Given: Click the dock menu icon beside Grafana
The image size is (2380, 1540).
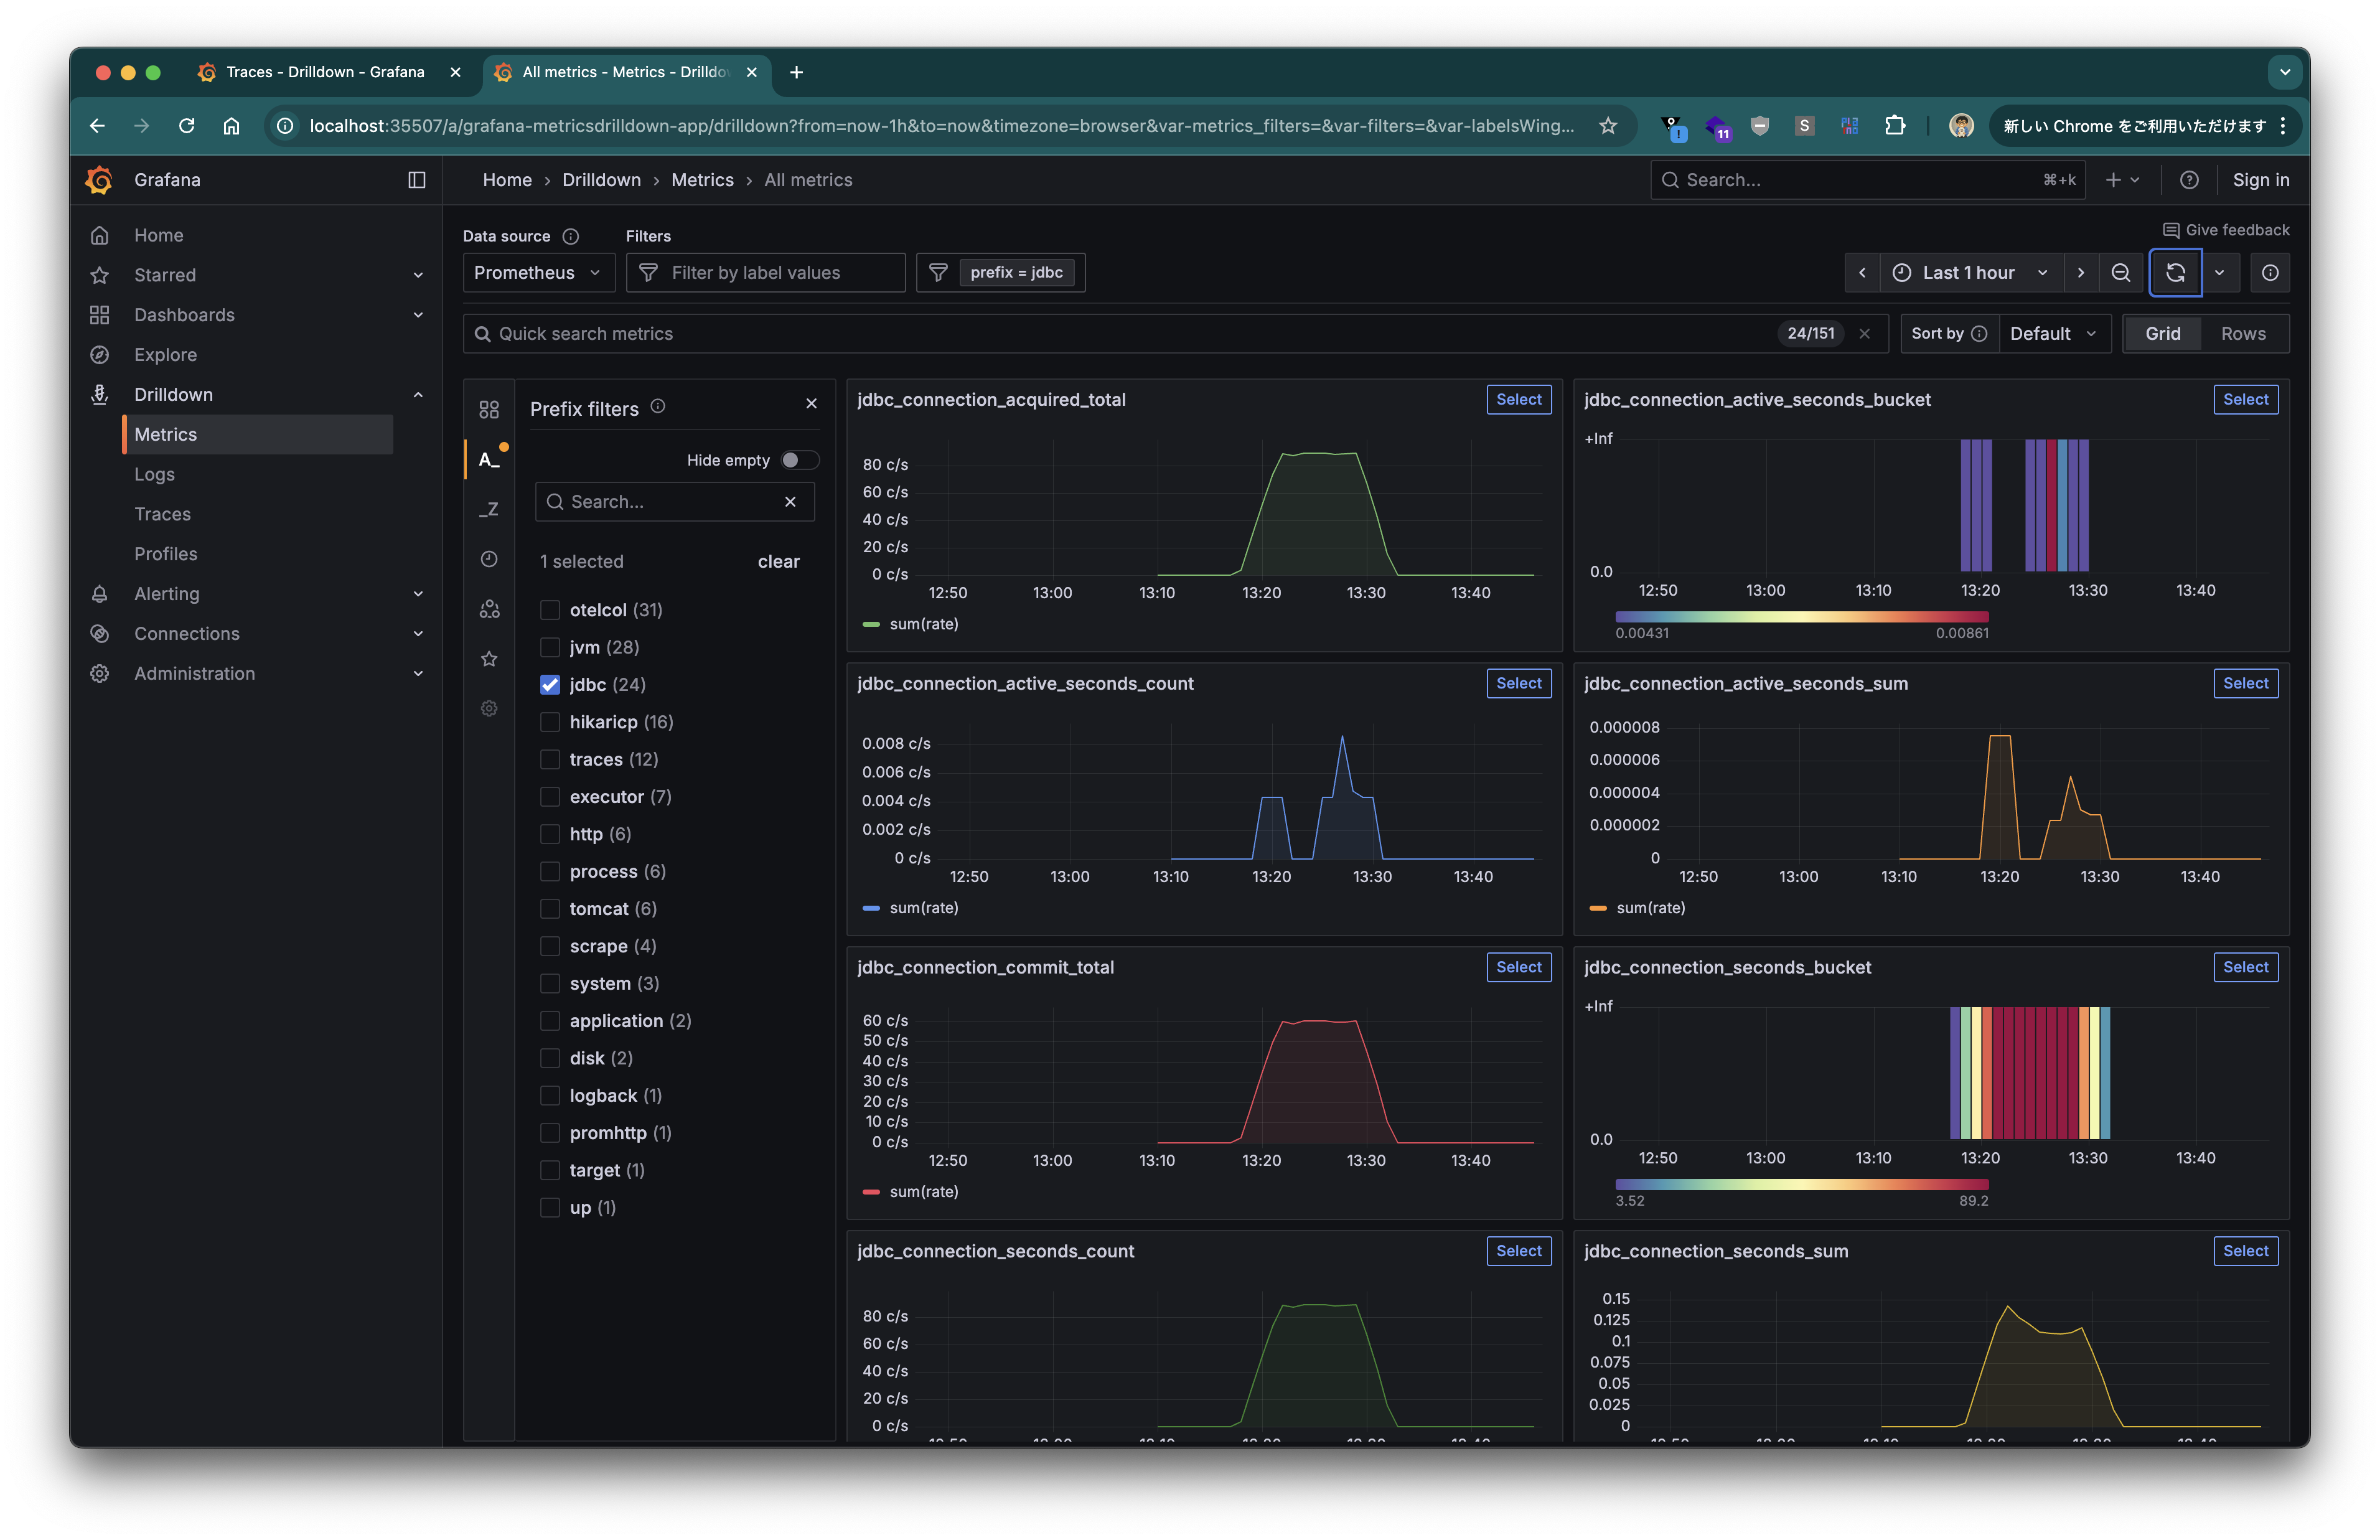Looking at the screenshot, I should coord(417,180).
